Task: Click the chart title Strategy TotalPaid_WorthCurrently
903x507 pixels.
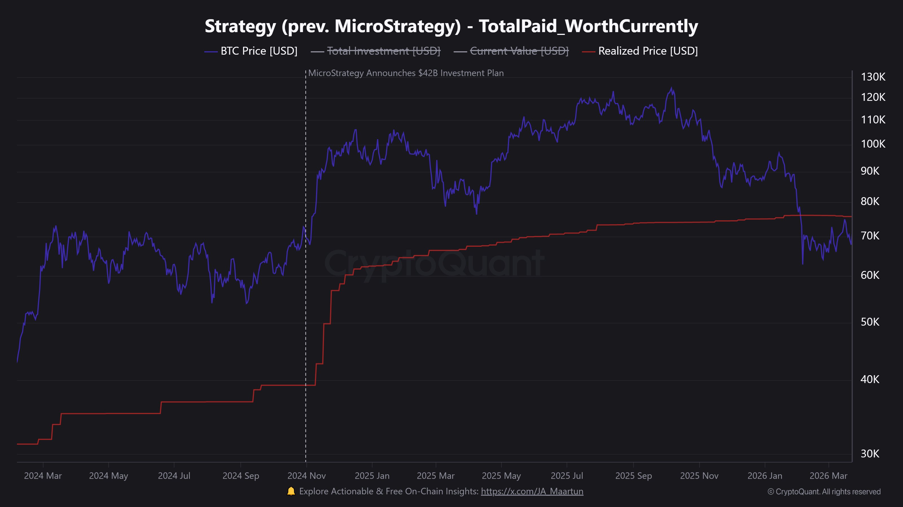Action: click(451, 26)
